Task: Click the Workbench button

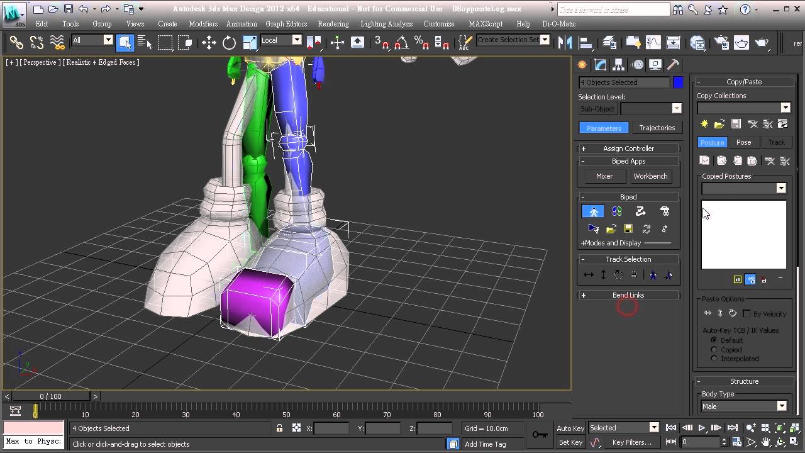Action: [x=650, y=176]
